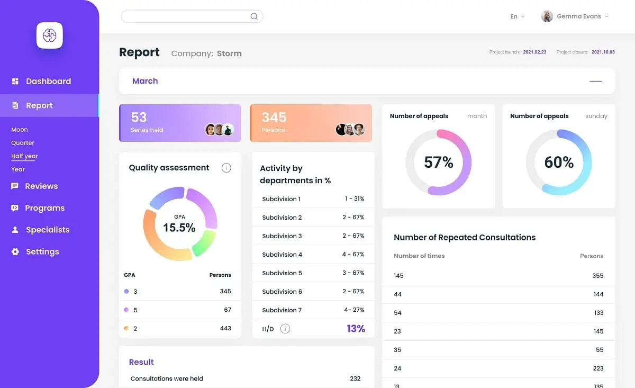
Task: Click the Programs icon in sidebar
Action: click(x=15, y=208)
